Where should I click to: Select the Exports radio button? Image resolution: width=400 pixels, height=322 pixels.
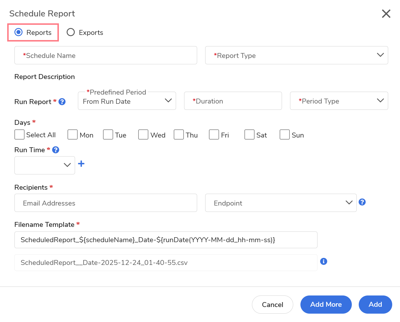pos(71,32)
